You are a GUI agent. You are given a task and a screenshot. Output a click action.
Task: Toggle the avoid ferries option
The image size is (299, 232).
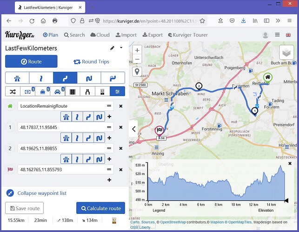click(x=41, y=91)
